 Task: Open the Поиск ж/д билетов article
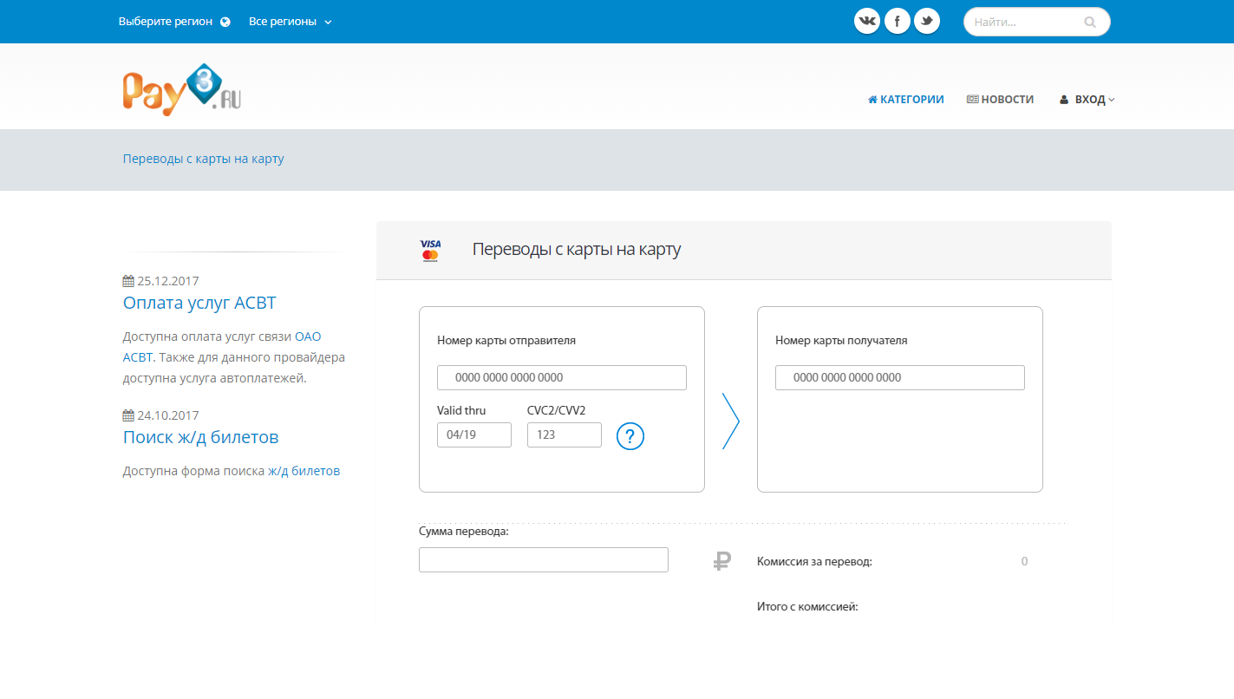(x=201, y=436)
